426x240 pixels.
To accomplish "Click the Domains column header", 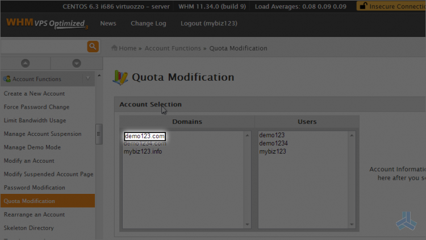I will [x=187, y=122].
